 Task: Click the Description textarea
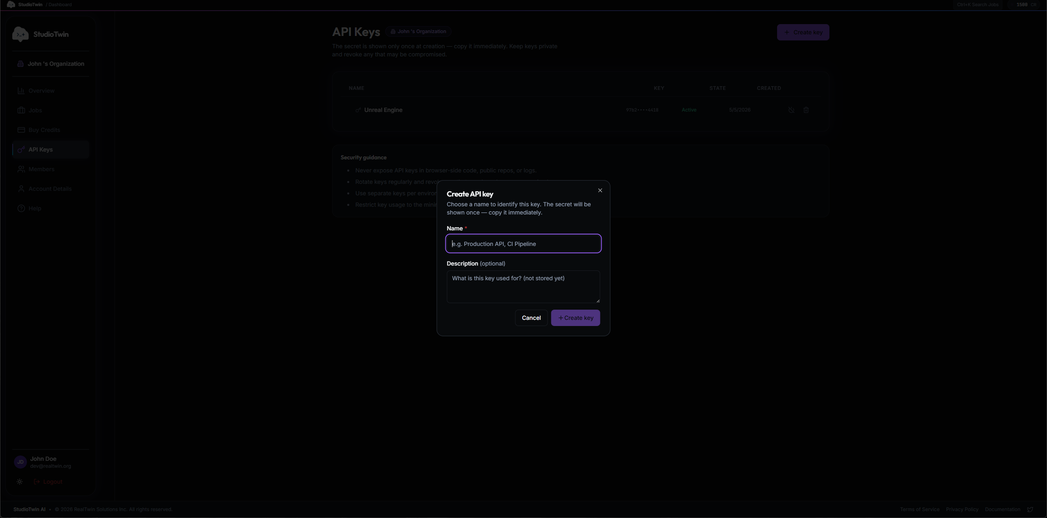click(523, 286)
